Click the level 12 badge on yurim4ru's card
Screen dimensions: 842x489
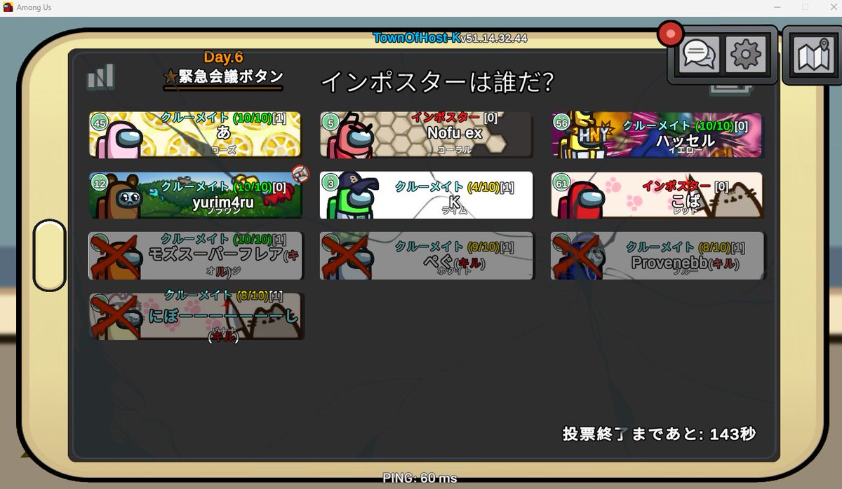(99, 183)
